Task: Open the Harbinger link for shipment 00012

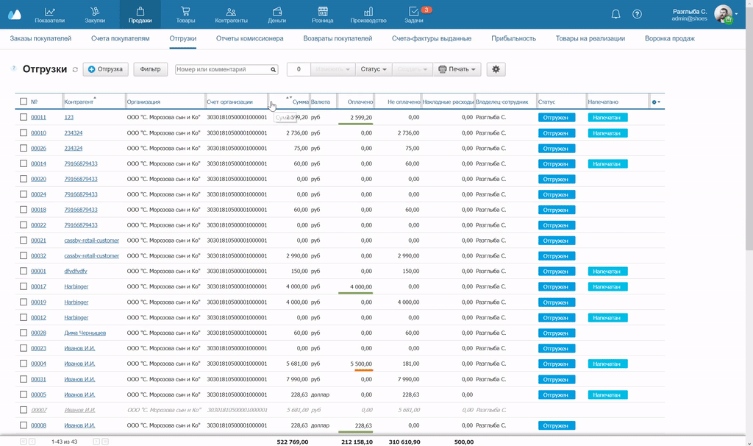Action: (x=76, y=317)
